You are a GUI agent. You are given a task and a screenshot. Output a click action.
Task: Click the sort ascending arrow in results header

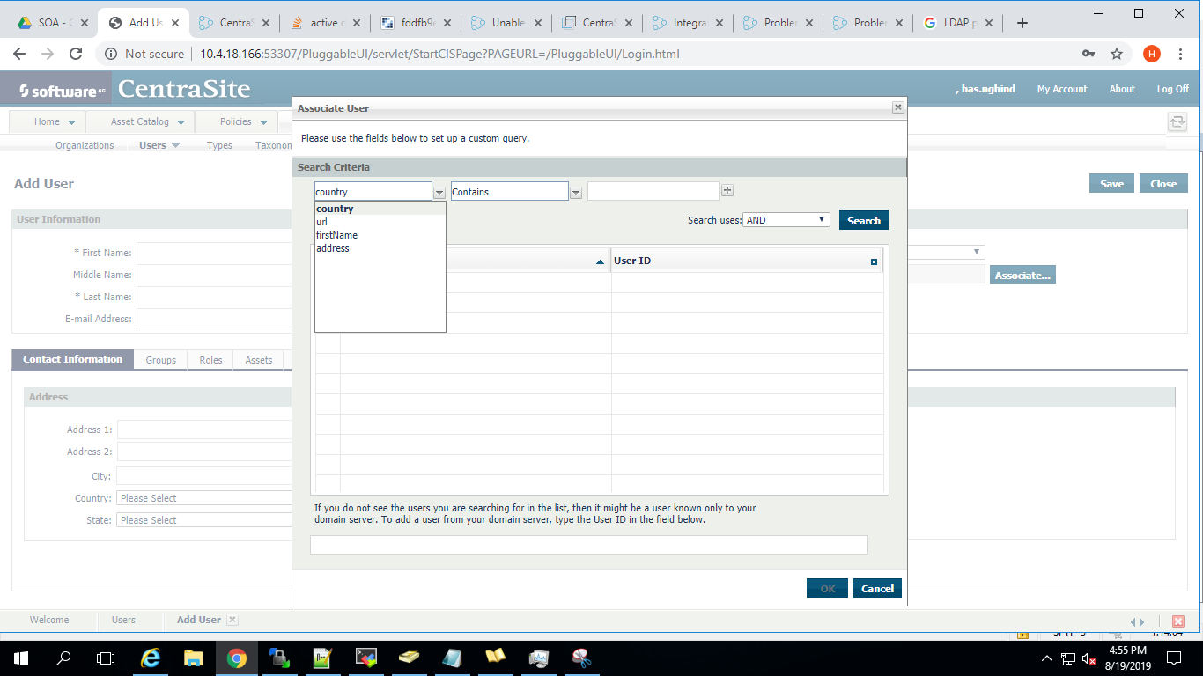601,261
